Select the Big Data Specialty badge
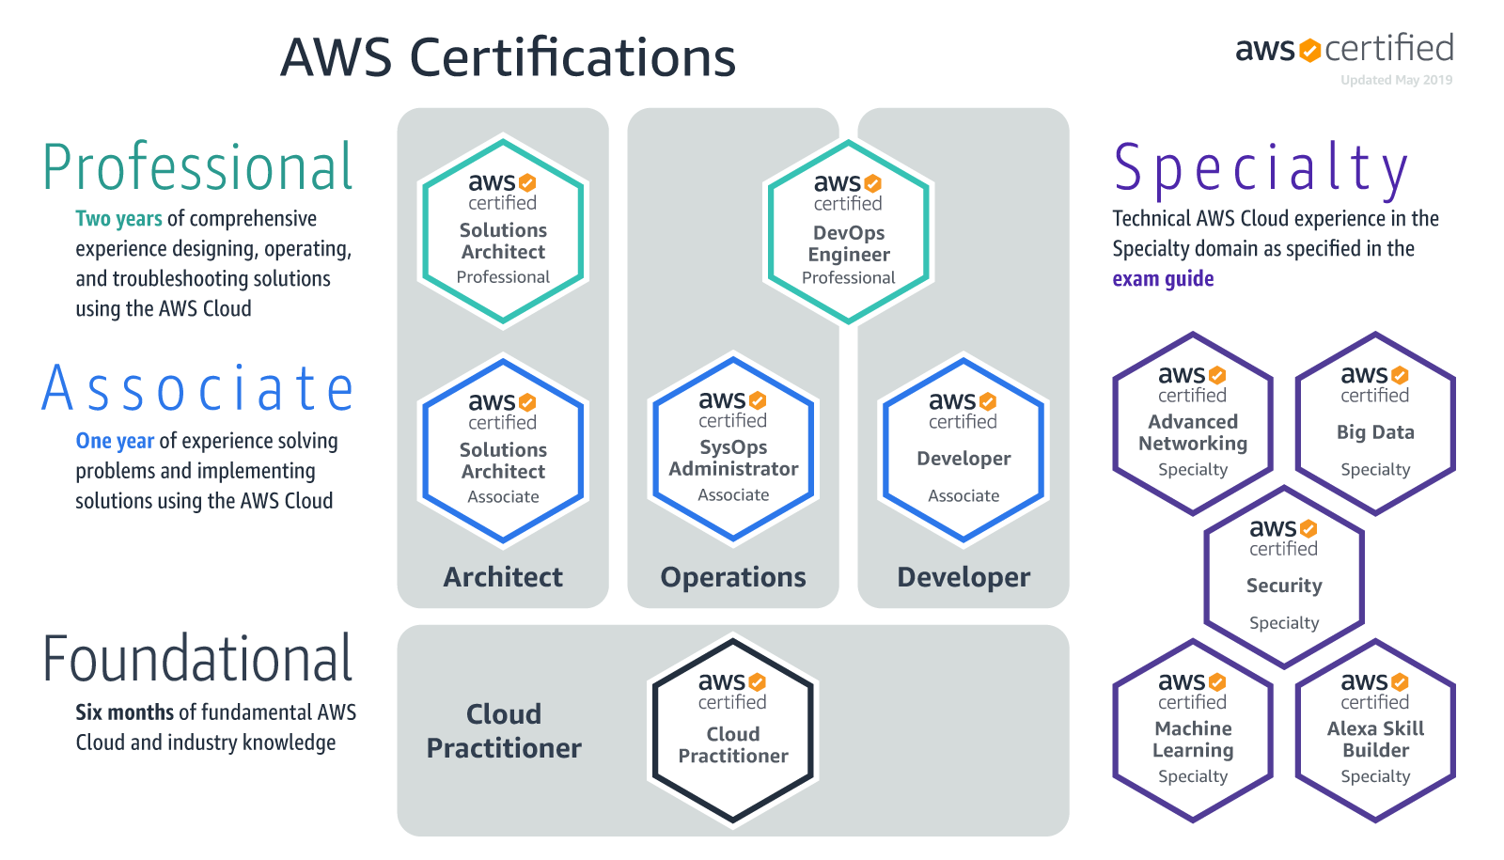 click(x=1375, y=423)
